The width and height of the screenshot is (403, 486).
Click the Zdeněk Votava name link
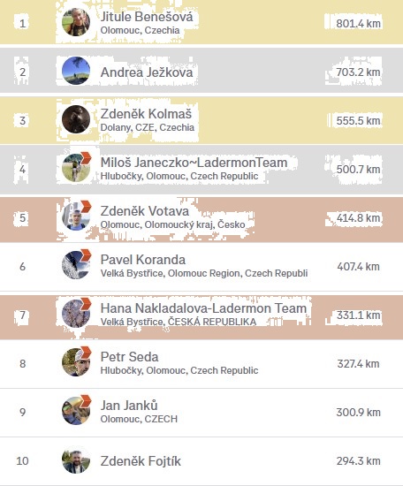[145, 211]
